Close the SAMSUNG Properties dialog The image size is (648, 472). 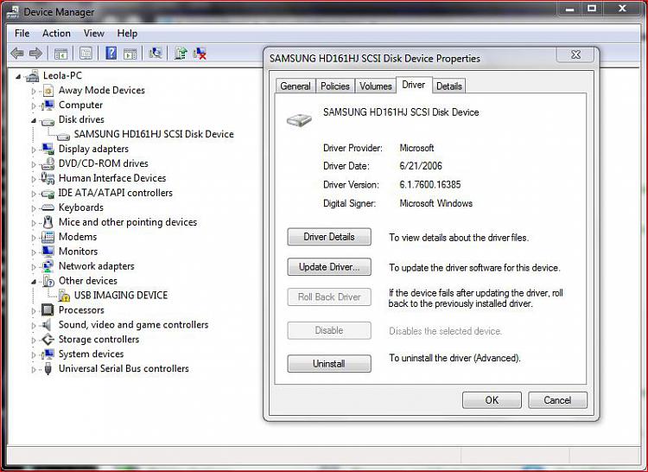[x=575, y=54]
